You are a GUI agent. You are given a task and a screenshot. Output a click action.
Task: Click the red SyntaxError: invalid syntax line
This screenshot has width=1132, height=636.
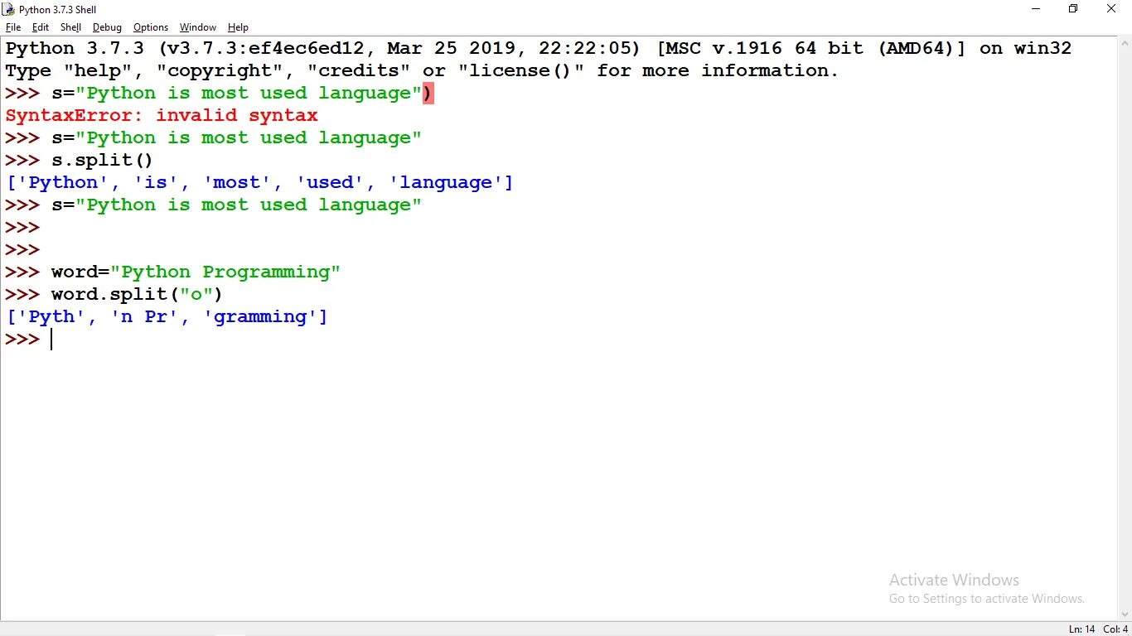[x=162, y=115]
